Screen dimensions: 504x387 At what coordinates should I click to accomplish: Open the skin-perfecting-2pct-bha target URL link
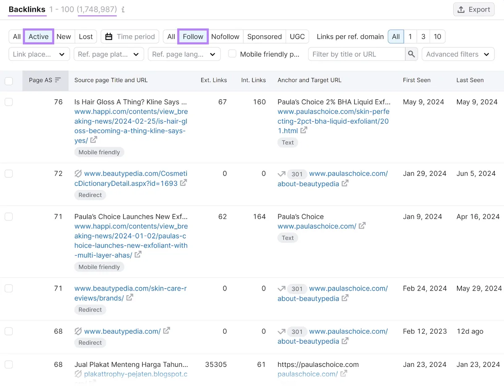pyautogui.click(x=333, y=121)
